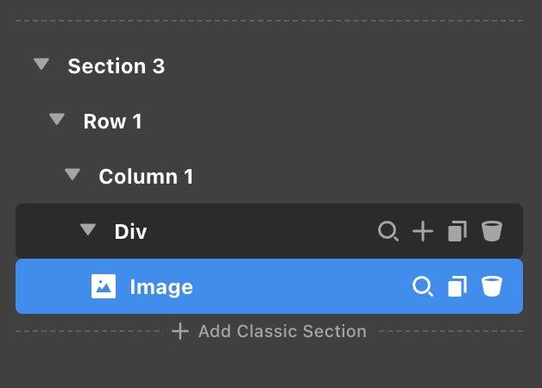
Task: Select the Column 1 item
Action: point(146,177)
